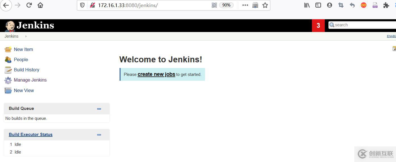Click the New View folder icon
This screenshot has width=396, height=162.
[x=8, y=91]
